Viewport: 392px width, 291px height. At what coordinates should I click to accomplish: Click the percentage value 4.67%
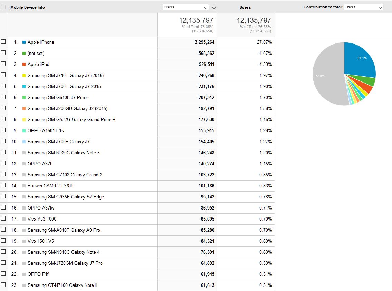point(266,53)
